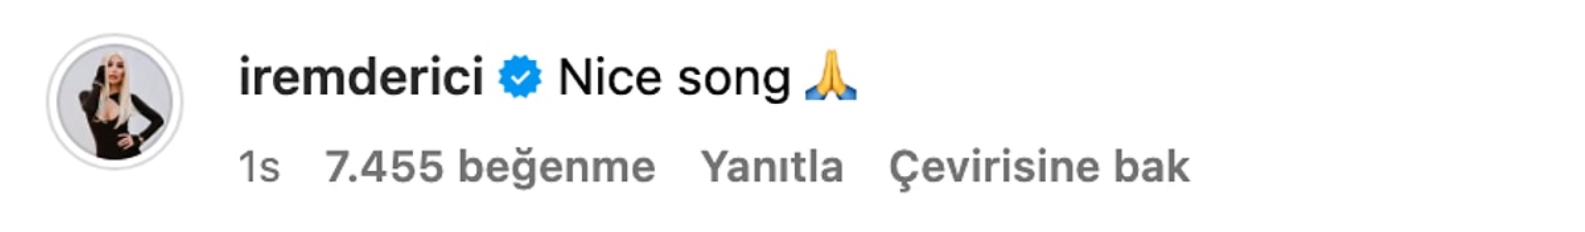The image size is (1585, 232).
Task: Reply to the comment via Yanıtla
Action: point(772,167)
